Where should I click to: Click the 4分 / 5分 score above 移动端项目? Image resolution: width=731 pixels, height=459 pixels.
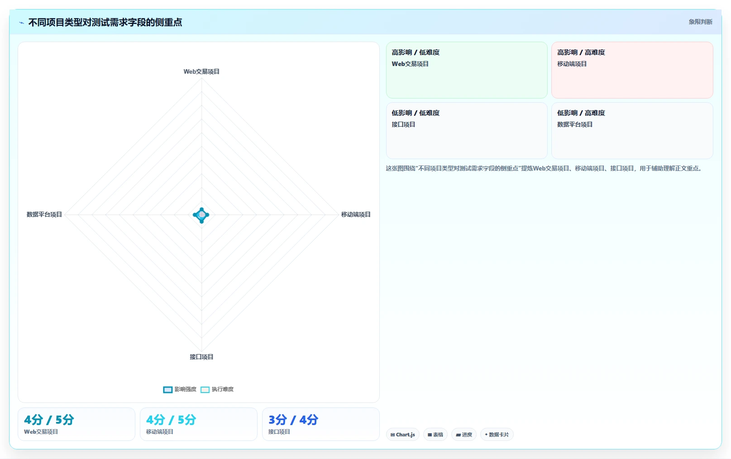point(171,420)
